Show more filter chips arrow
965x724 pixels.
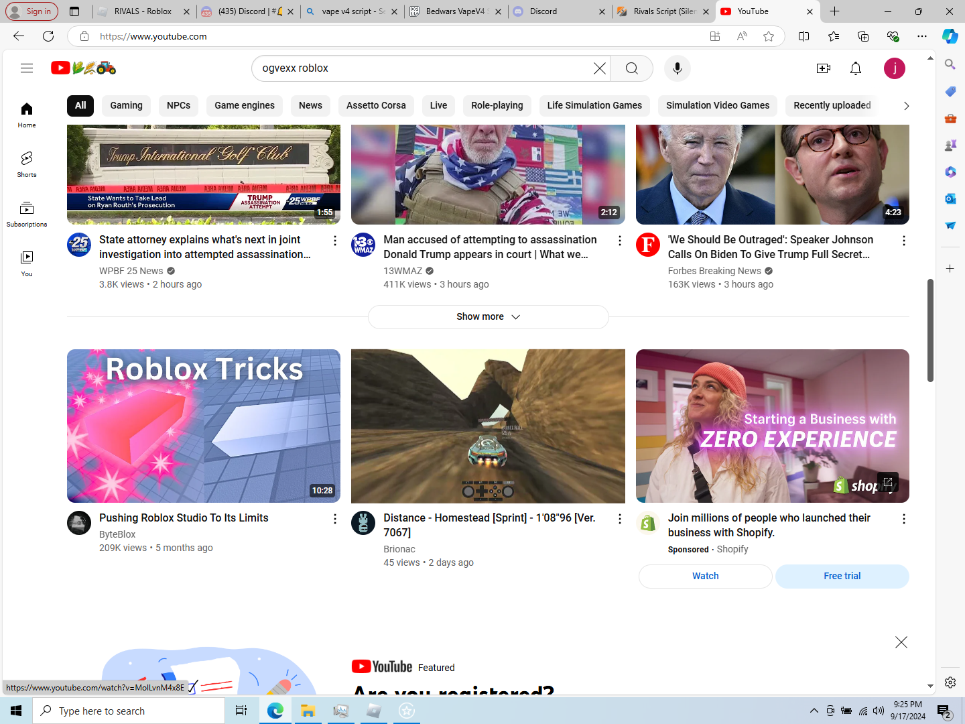click(906, 106)
